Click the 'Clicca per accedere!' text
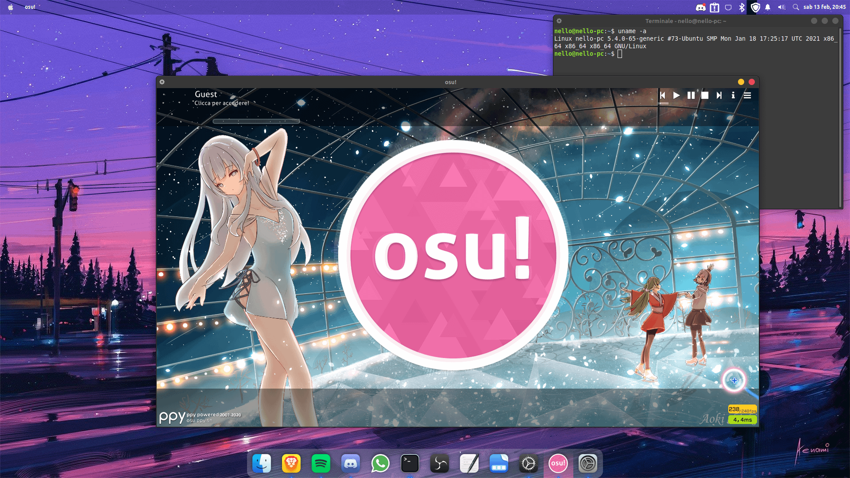This screenshot has height=478, width=850. [x=222, y=103]
